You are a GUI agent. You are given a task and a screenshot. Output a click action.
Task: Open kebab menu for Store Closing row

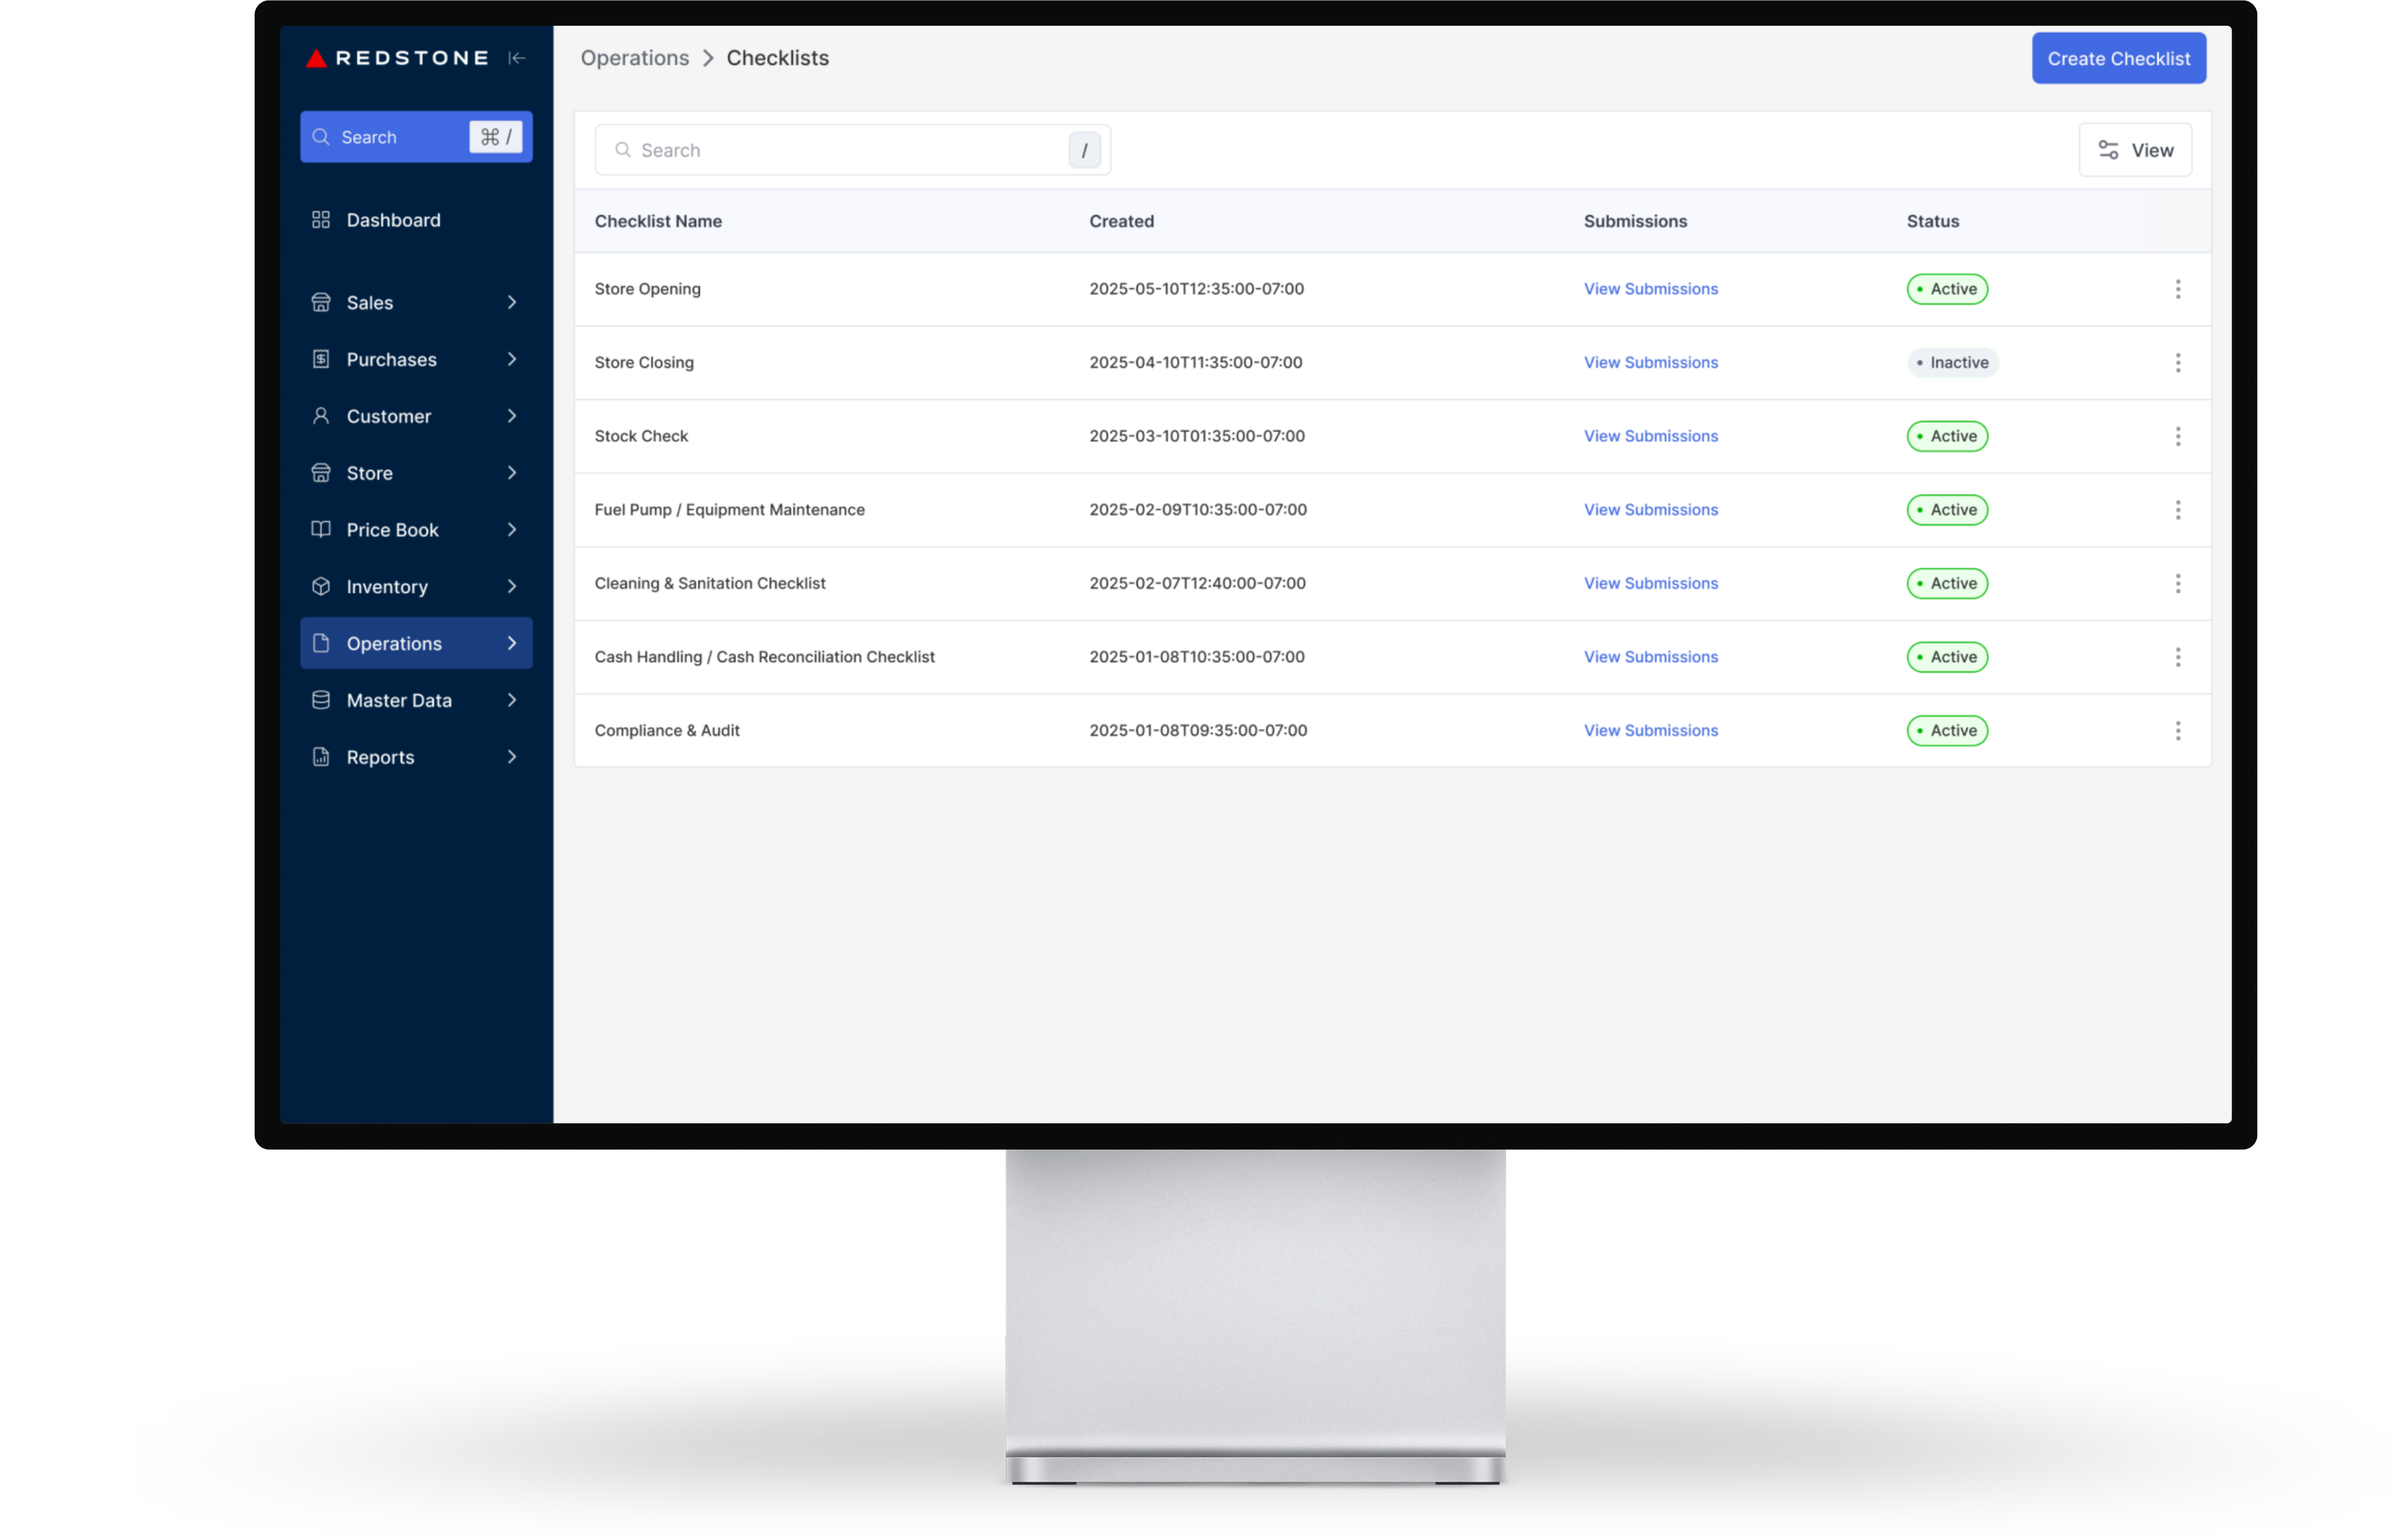[2177, 363]
